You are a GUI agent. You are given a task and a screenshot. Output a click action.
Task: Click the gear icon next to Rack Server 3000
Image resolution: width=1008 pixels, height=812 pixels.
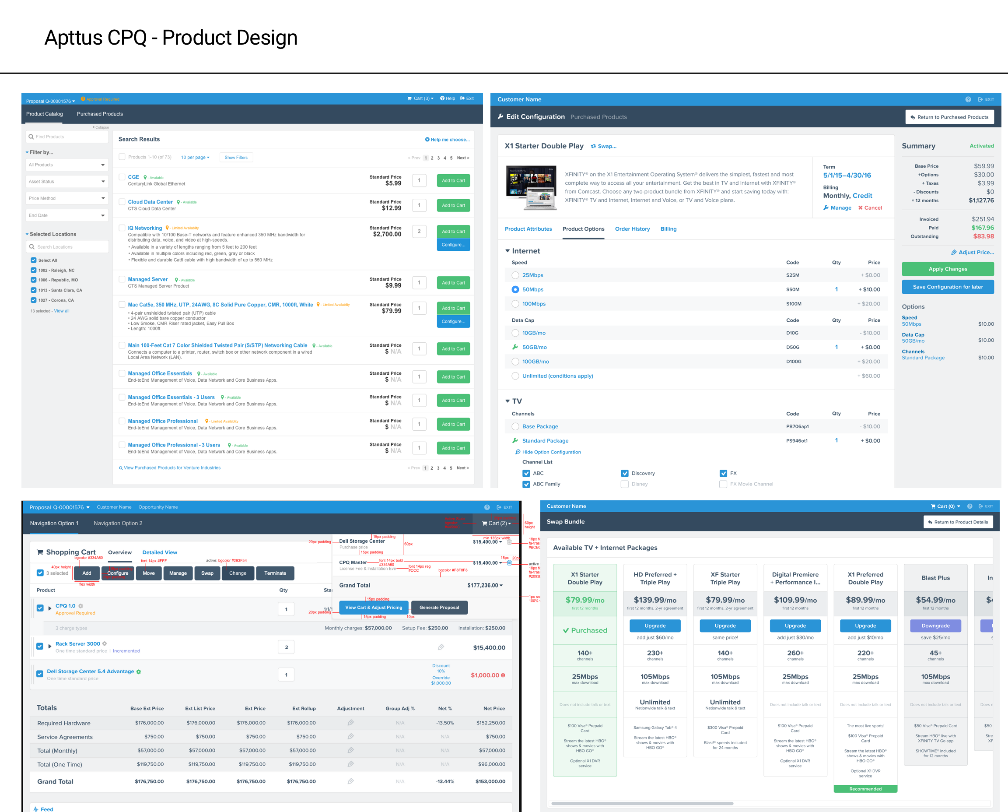(x=104, y=644)
